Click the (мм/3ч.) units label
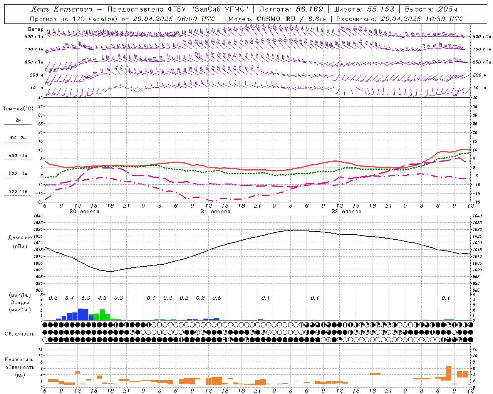This screenshot has height=394, width=493. 20,295
